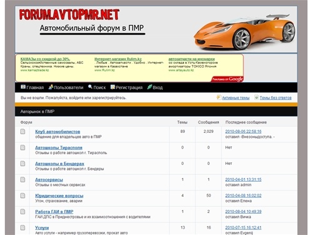The image size is (313, 235).
Task: Click the forum icon for Юридические вопросы
Action: [23, 196]
